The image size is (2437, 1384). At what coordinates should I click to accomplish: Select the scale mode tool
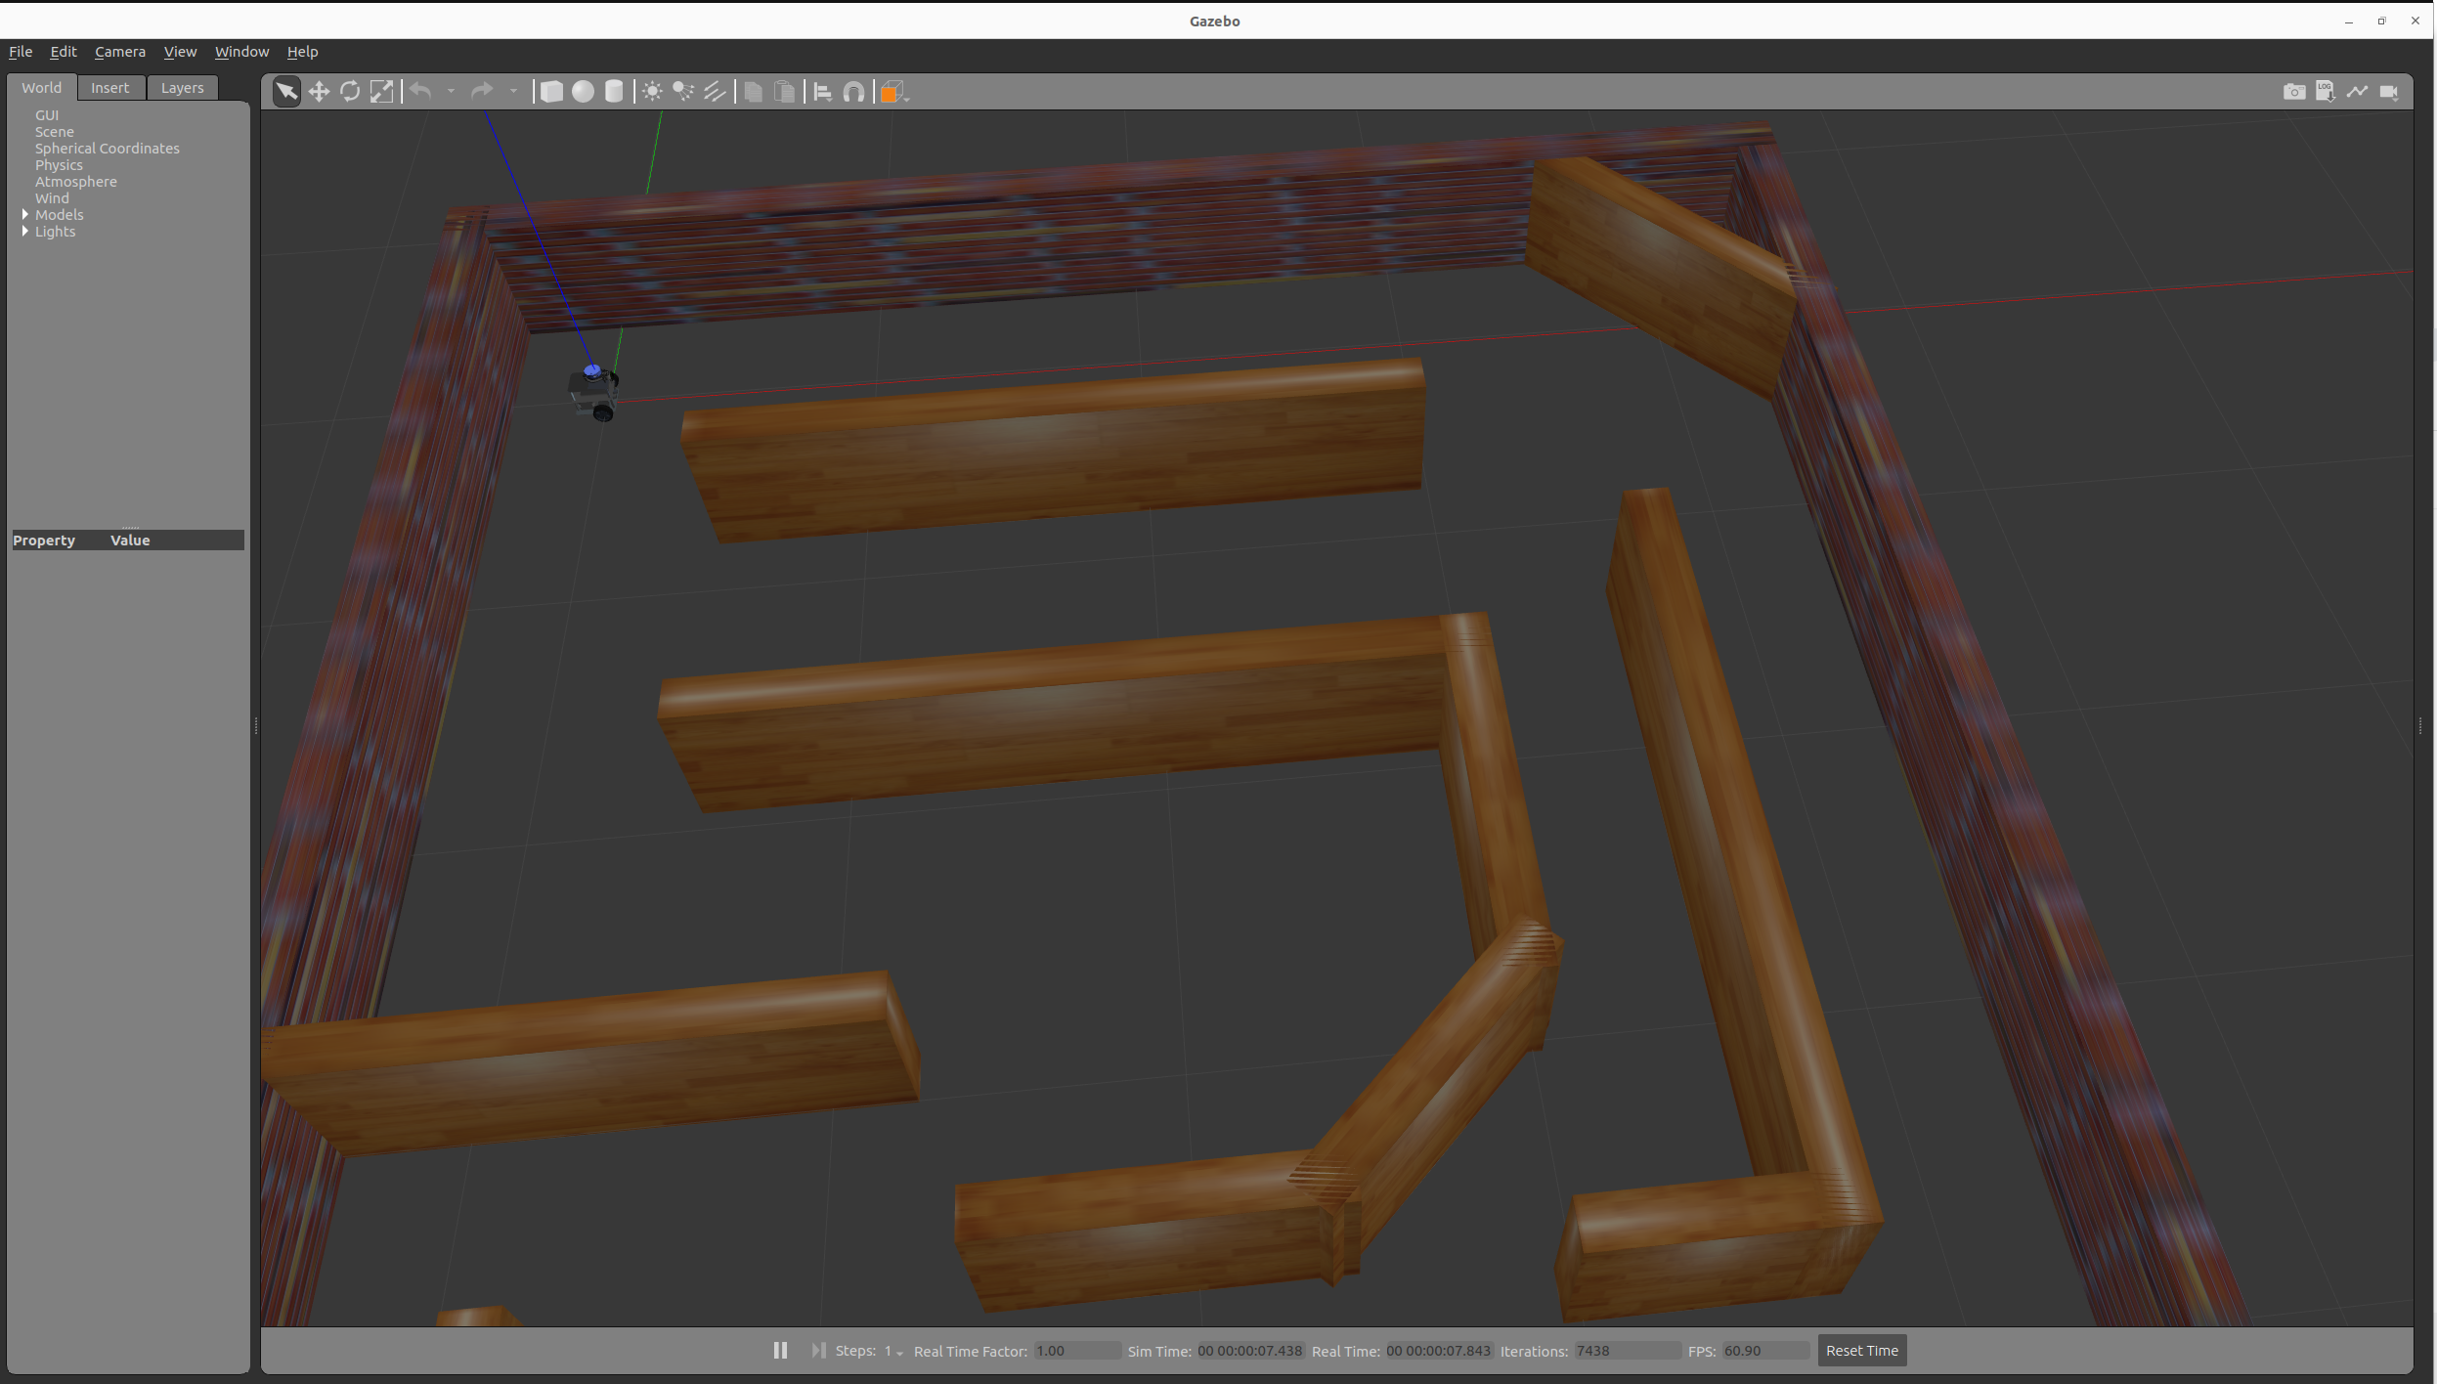381,92
